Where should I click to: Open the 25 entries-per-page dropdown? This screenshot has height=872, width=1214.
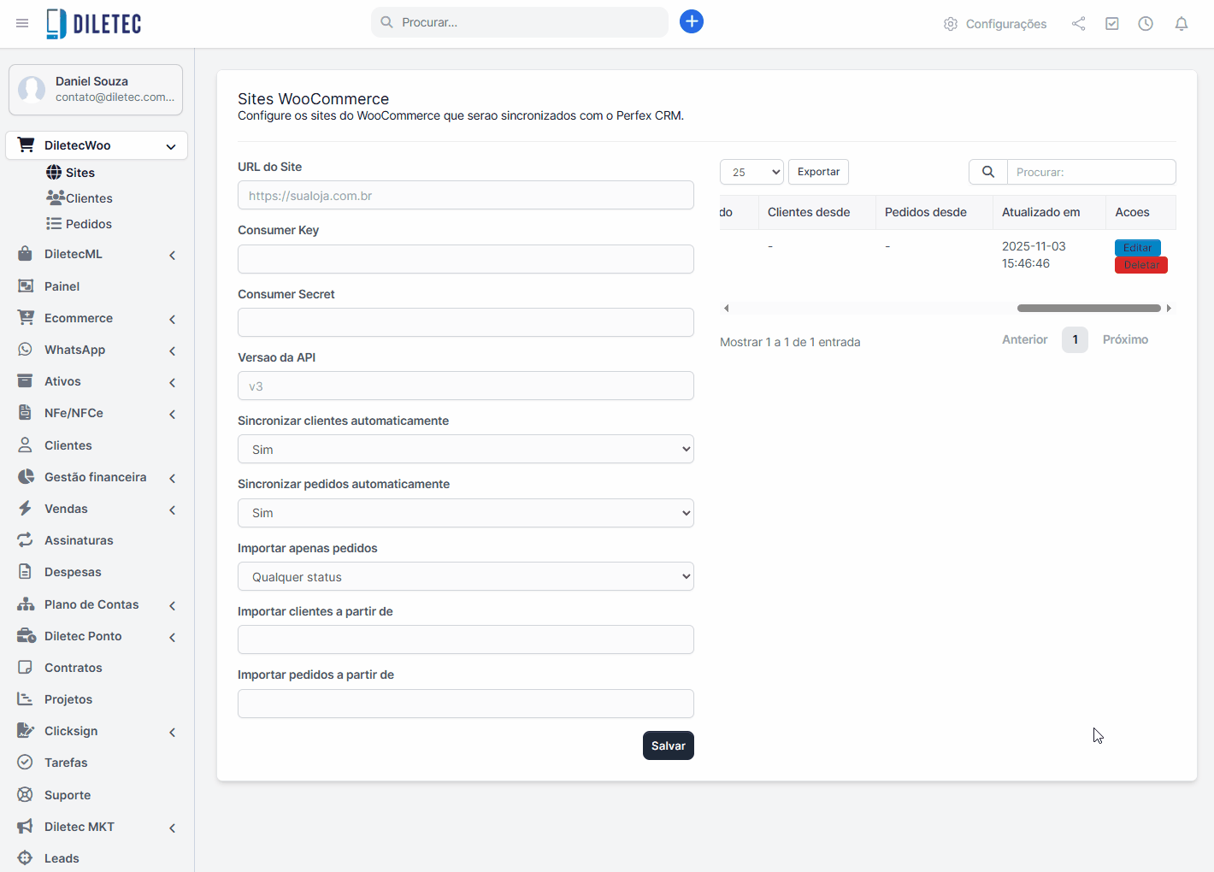(752, 172)
